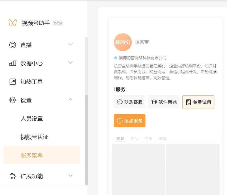The image size is (227, 195).
Task: Switch to the 商品 tab
Action: click(134, 139)
